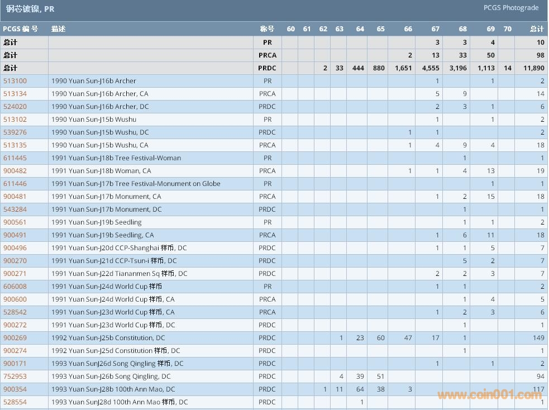Click coin number 900496 link
The width and height of the screenshot is (549, 410).
[x=15, y=248]
